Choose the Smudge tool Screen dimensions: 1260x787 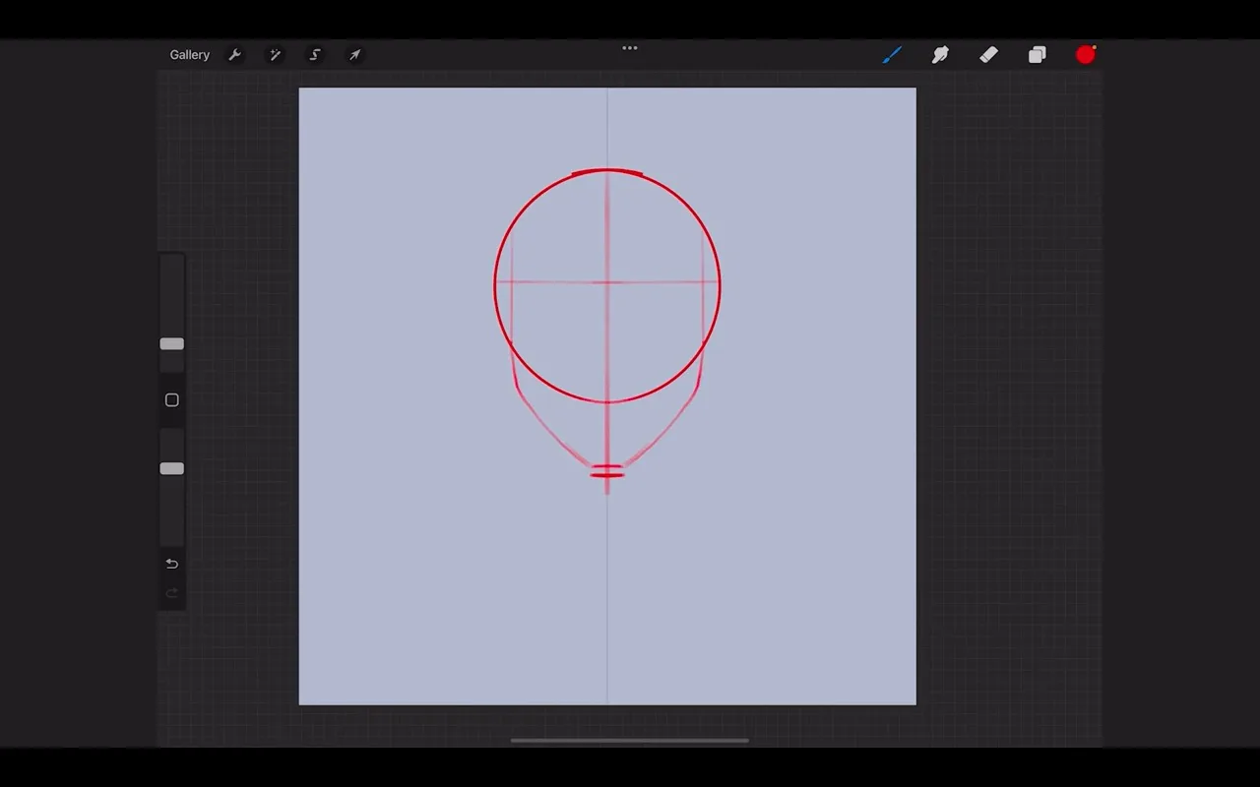point(940,55)
